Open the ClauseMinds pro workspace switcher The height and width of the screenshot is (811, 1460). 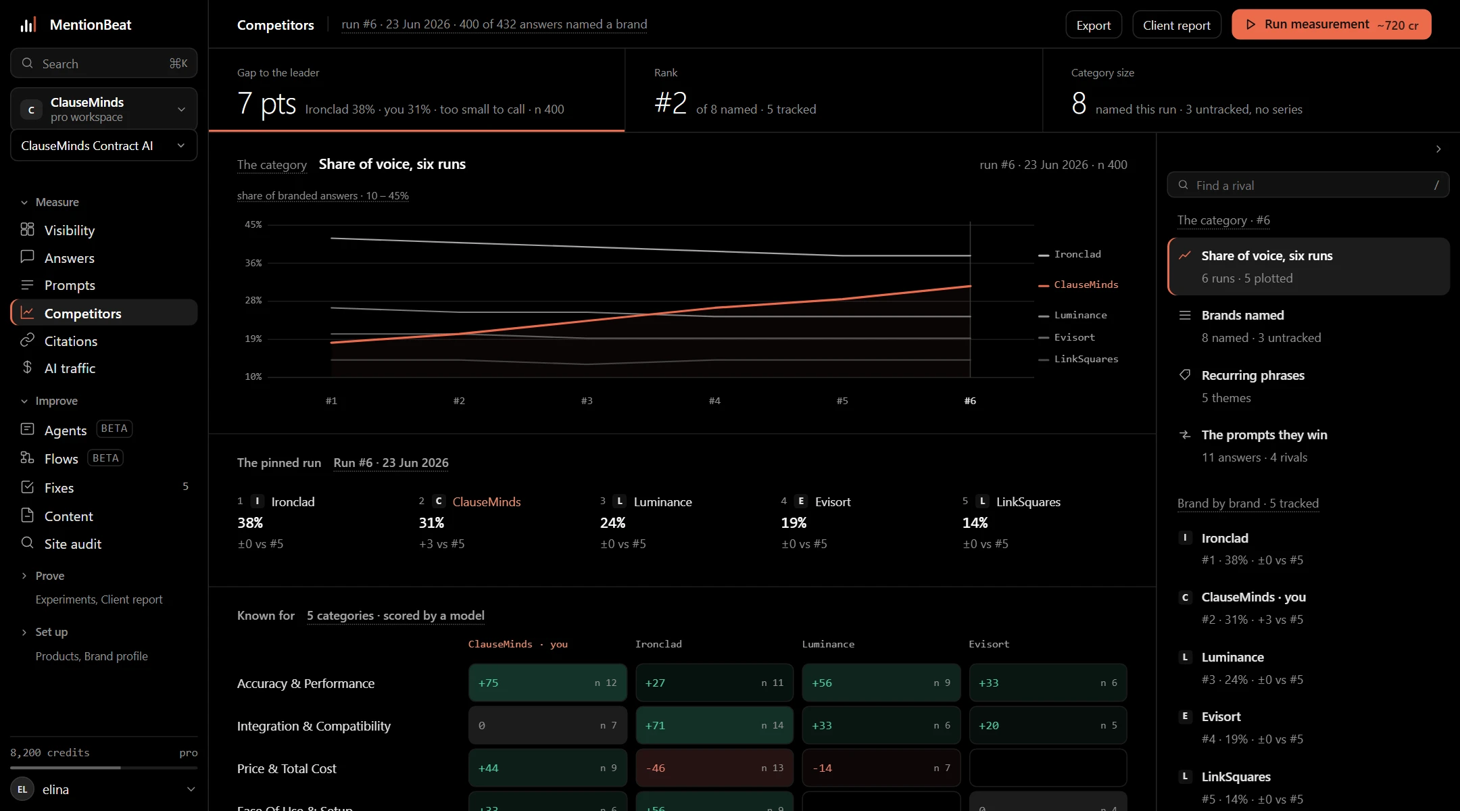click(104, 109)
